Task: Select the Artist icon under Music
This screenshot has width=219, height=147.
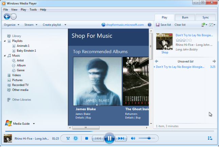Action: 14,61
